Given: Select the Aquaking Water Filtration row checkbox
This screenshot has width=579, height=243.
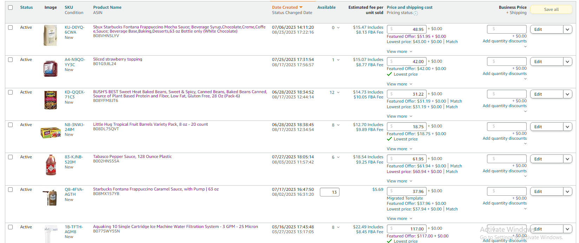Looking at the screenshot, I should [x=11, y=227].
